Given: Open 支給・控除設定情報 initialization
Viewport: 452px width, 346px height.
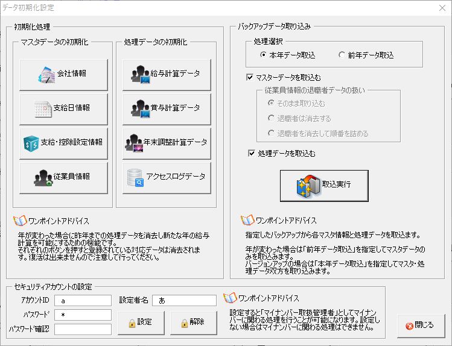Looking at the screenshot, I should (x=63, y=143).
